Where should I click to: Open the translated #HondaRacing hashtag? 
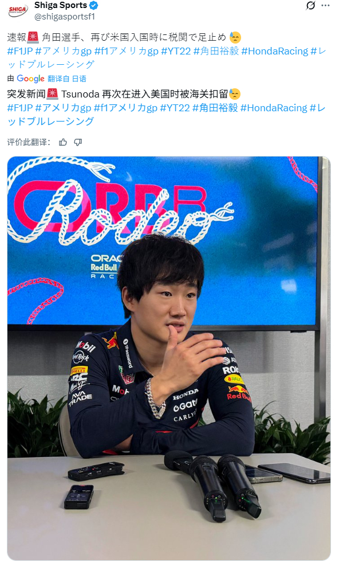coord(274,108)
